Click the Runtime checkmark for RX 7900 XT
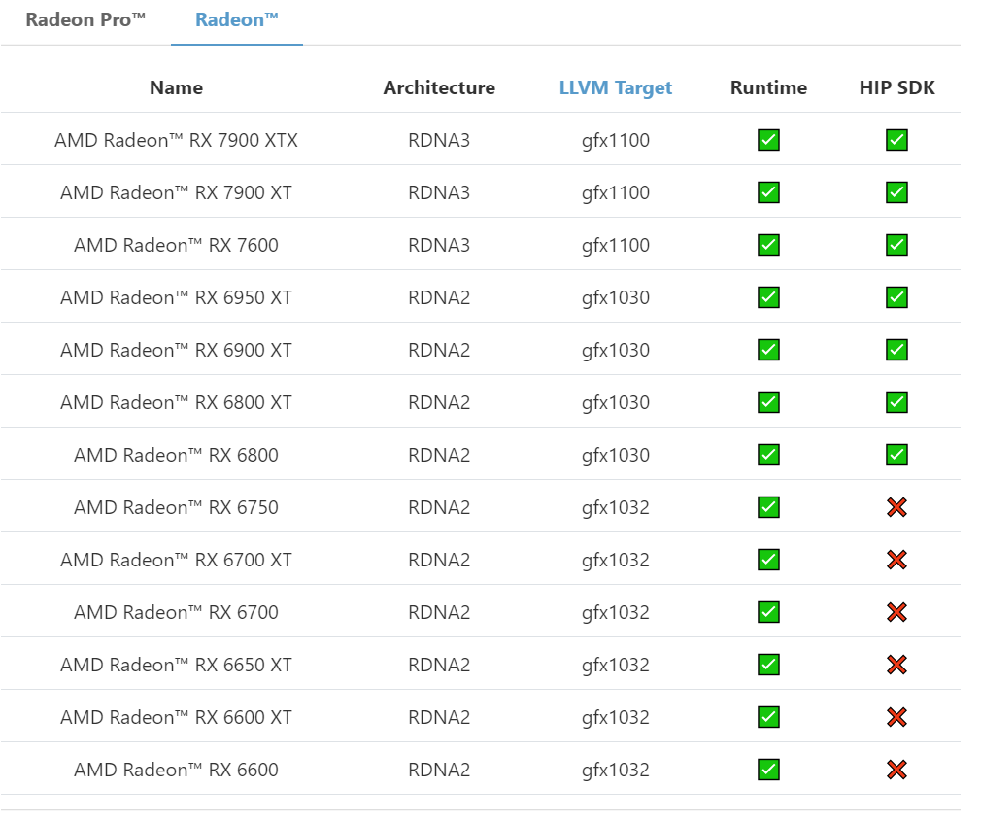Viewport: 981px width, 822px height. coord(769,192)
